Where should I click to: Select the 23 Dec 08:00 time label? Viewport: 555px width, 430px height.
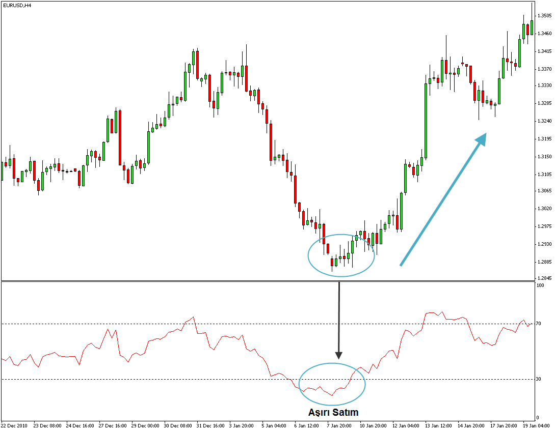tap(47, 426)
